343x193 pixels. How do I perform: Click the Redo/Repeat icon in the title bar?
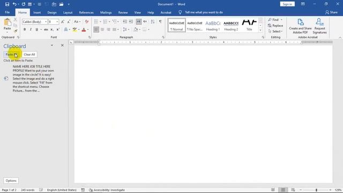point(24,4)
